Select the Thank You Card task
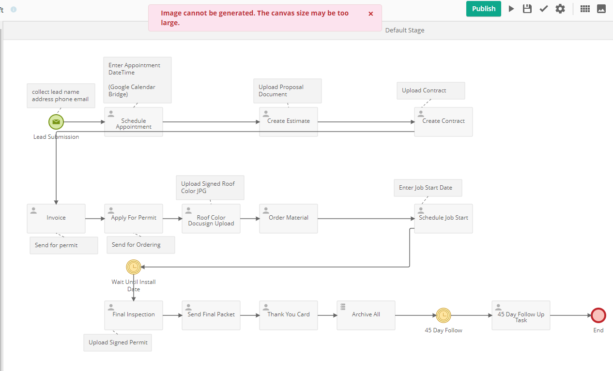This screenshot has width=613, height=371. coord(289,315)
